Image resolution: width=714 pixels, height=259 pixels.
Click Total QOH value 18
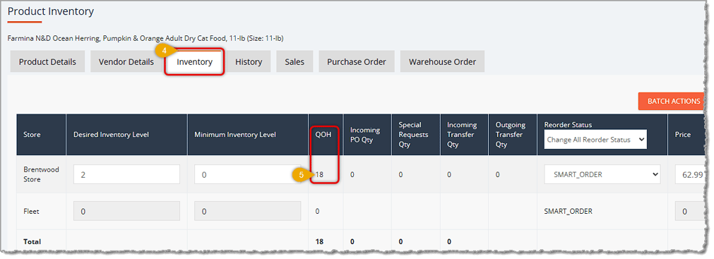(x=319, y=241)
